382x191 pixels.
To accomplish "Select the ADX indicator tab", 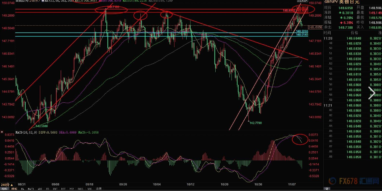I will coord(40,189).
